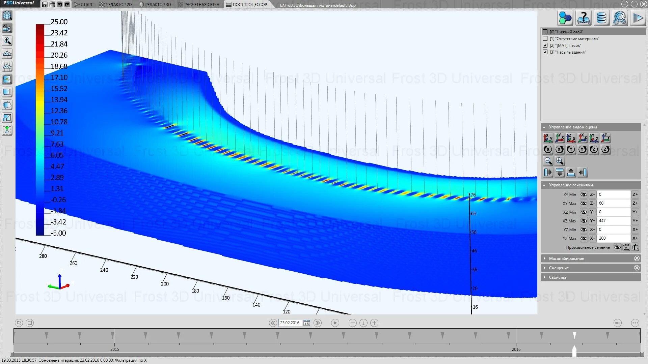Open the hexagon materials icon
Screen dimensions: 648x364
tap(565, 18)
